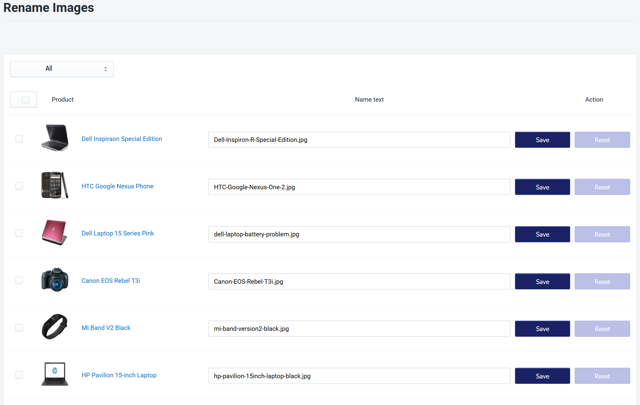Open the HTC Google Nexus Phone link

click(118, 186)
